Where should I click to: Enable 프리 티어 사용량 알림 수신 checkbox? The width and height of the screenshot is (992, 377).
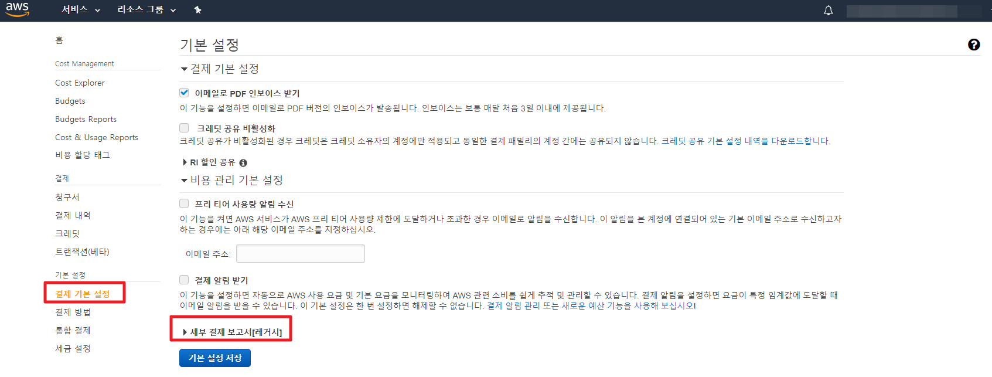pyautogui.click(x=184, y=203)
